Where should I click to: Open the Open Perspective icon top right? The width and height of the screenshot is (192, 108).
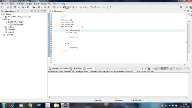[187, 7]
